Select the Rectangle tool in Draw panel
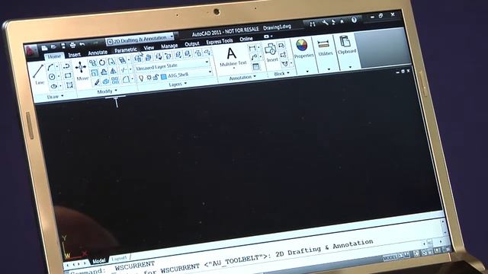The image size is (488, 274). [68, 75]
